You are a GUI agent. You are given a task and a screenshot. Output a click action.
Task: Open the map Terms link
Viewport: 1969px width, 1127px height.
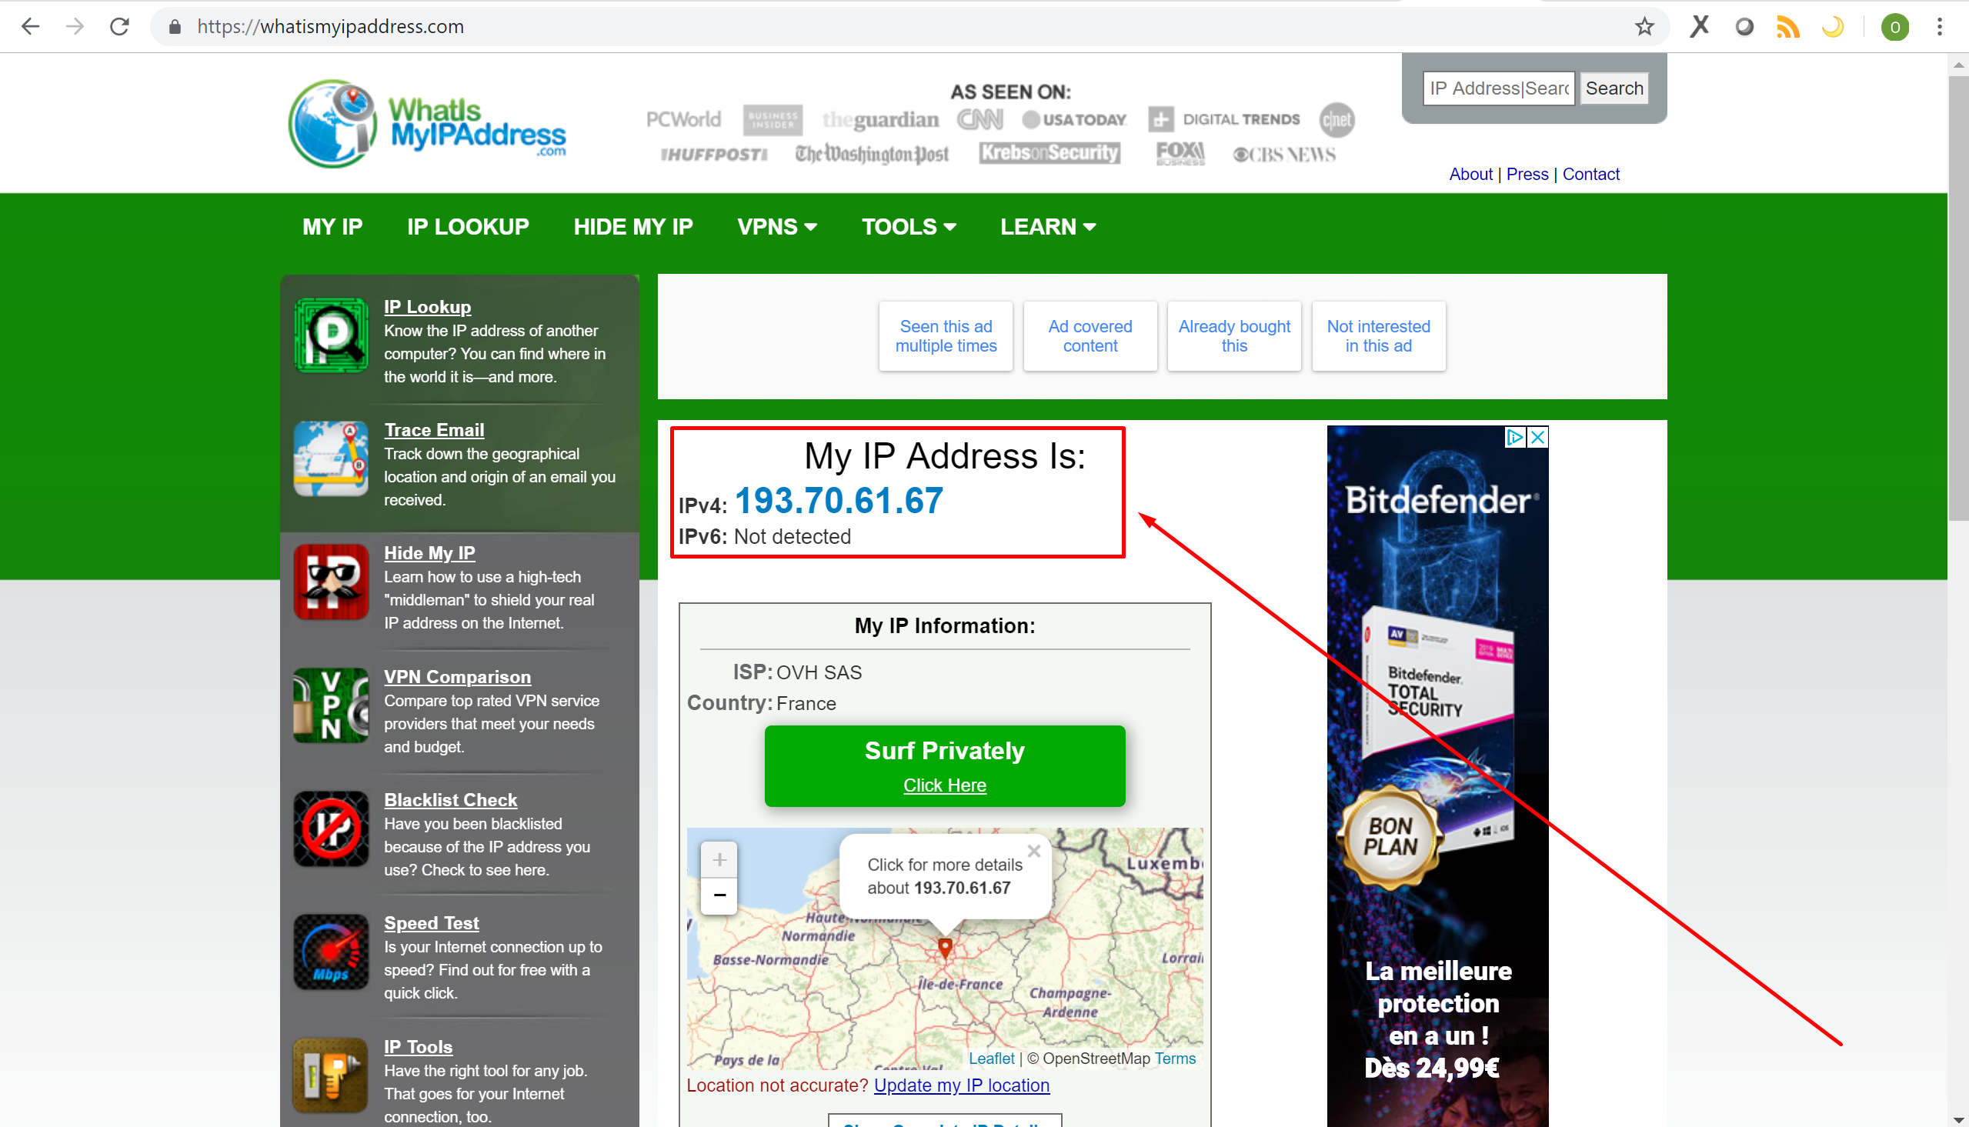pyautogui.click(x=1175, y=1058)
